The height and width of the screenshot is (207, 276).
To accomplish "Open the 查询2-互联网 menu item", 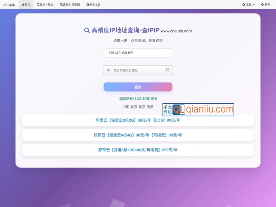I will pos(70,5).
